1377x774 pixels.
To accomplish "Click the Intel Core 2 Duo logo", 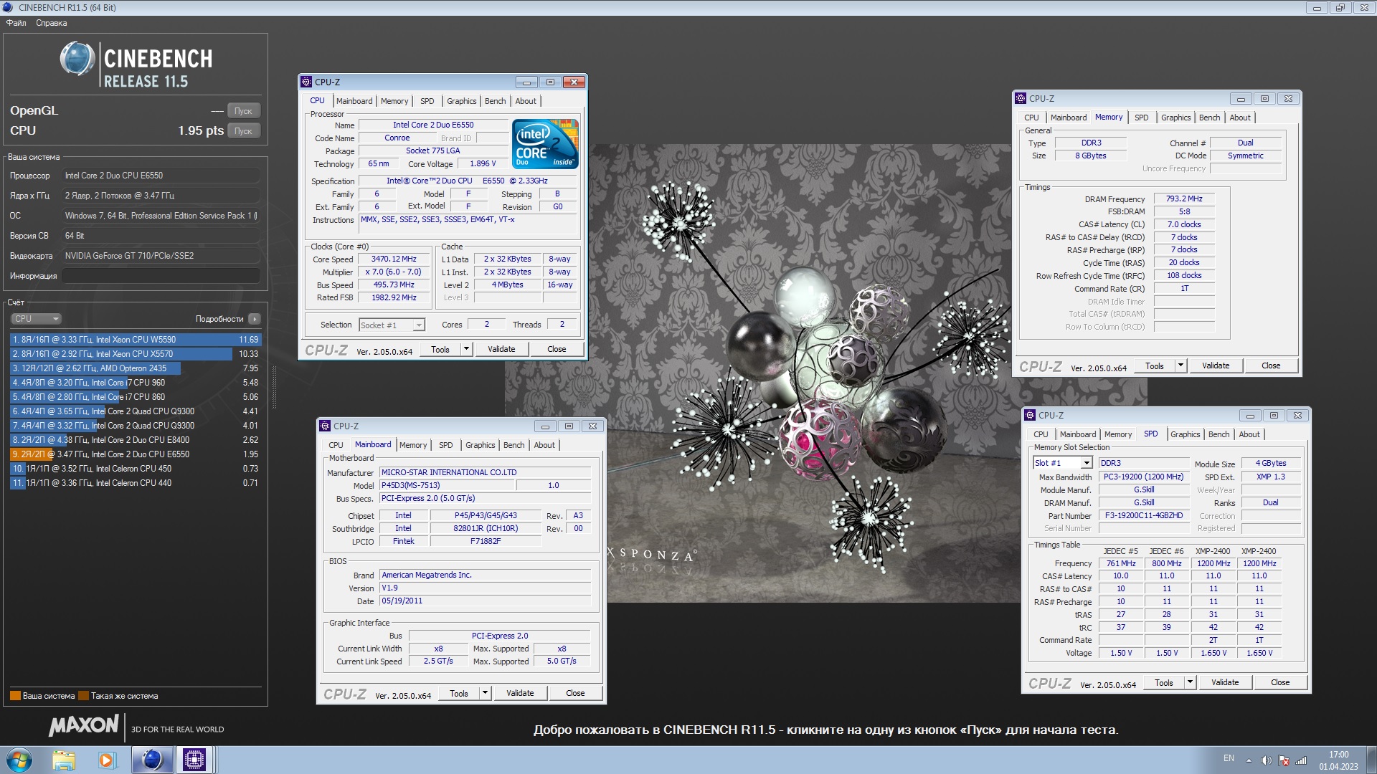I will coord(545,144).
